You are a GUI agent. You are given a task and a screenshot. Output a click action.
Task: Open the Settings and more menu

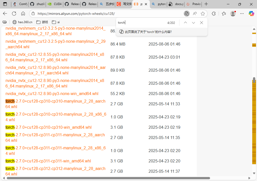pos(242,14)
